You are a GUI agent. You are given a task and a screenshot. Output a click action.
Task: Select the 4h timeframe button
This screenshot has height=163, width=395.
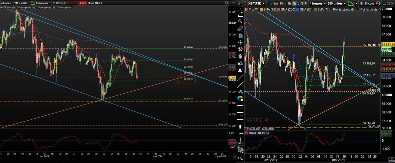click(294, 4)
